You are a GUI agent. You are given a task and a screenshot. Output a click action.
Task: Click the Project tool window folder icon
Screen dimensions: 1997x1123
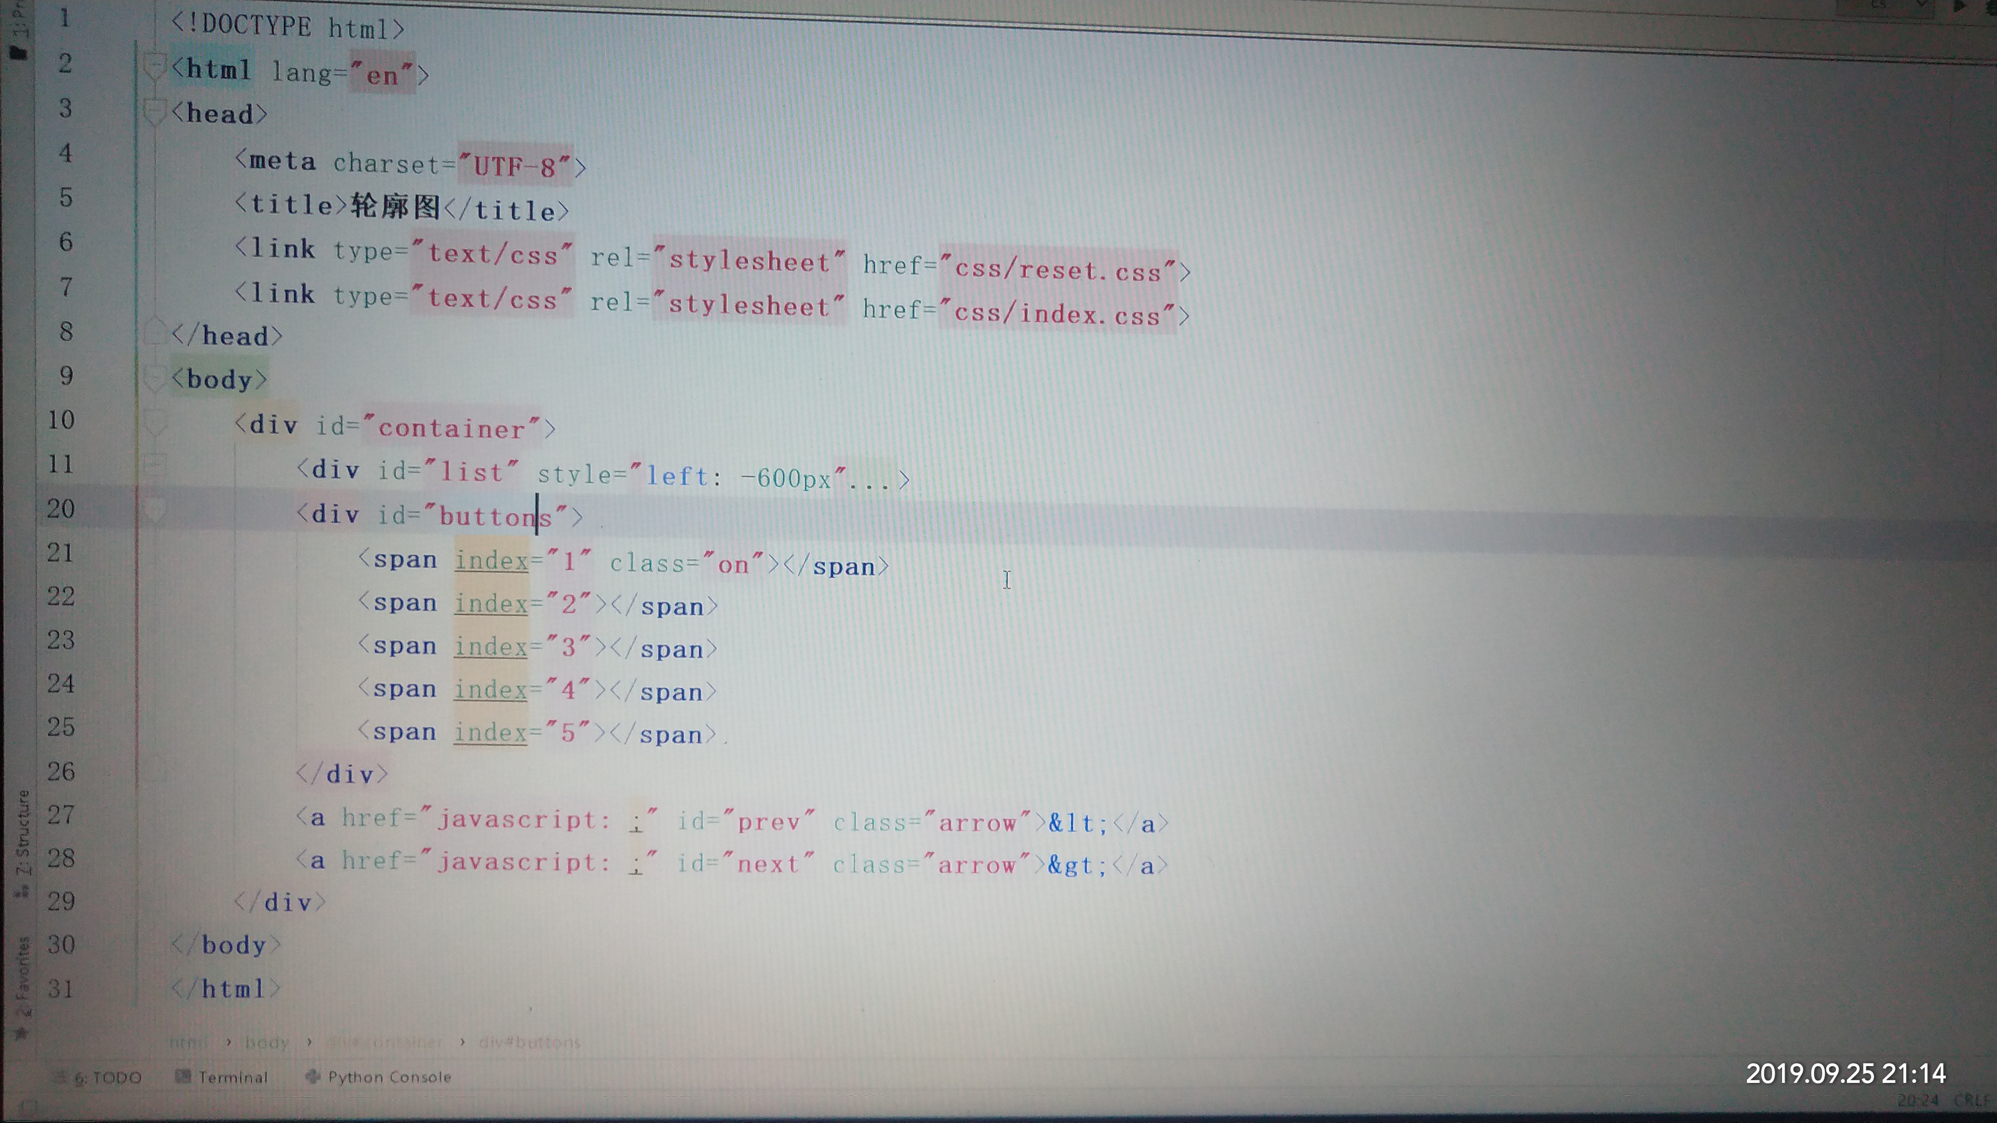pyautogui.click(x=18, y=53)
